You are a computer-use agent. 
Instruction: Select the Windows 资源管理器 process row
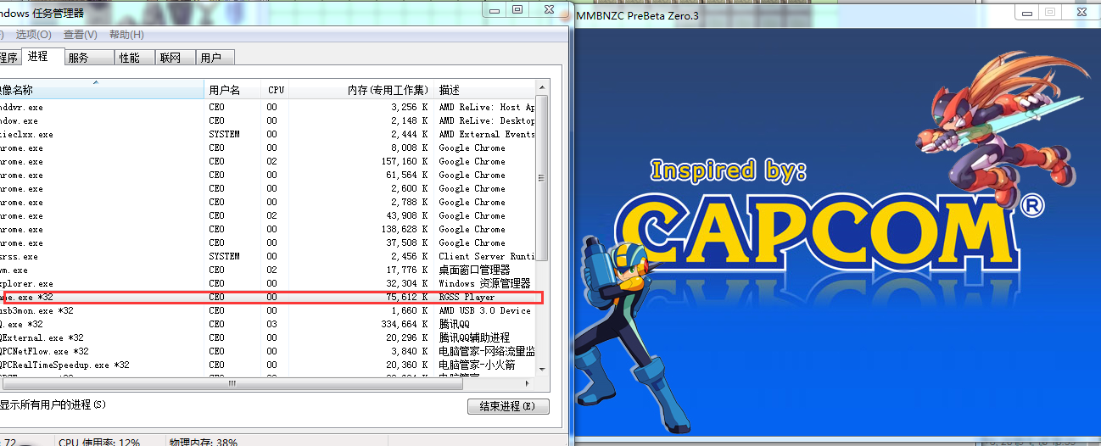click(x=268, y=284)
